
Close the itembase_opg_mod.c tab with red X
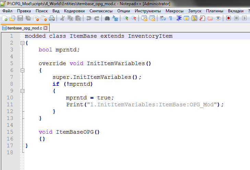coord(46,28)
